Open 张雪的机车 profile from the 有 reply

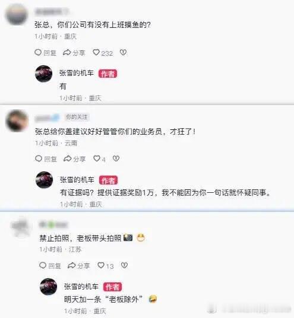[x=77, y=73]
